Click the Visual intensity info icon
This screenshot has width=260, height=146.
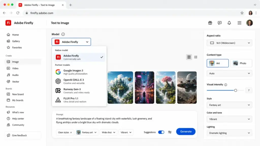tap(226, 85)
